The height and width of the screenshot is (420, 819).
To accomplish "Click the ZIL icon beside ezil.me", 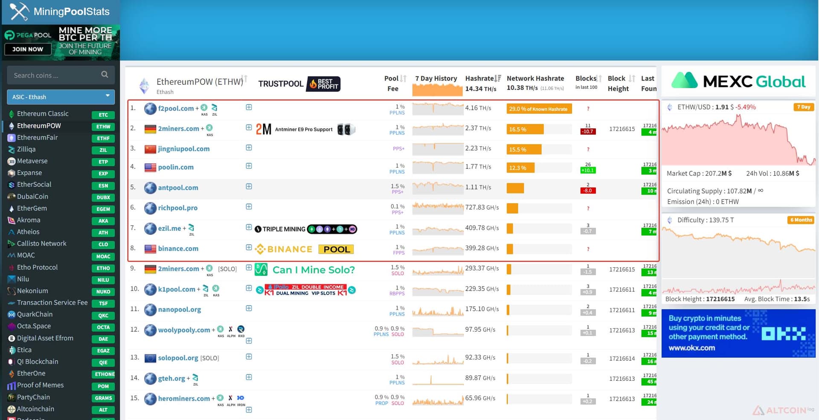I will click(x=191, y=228).
